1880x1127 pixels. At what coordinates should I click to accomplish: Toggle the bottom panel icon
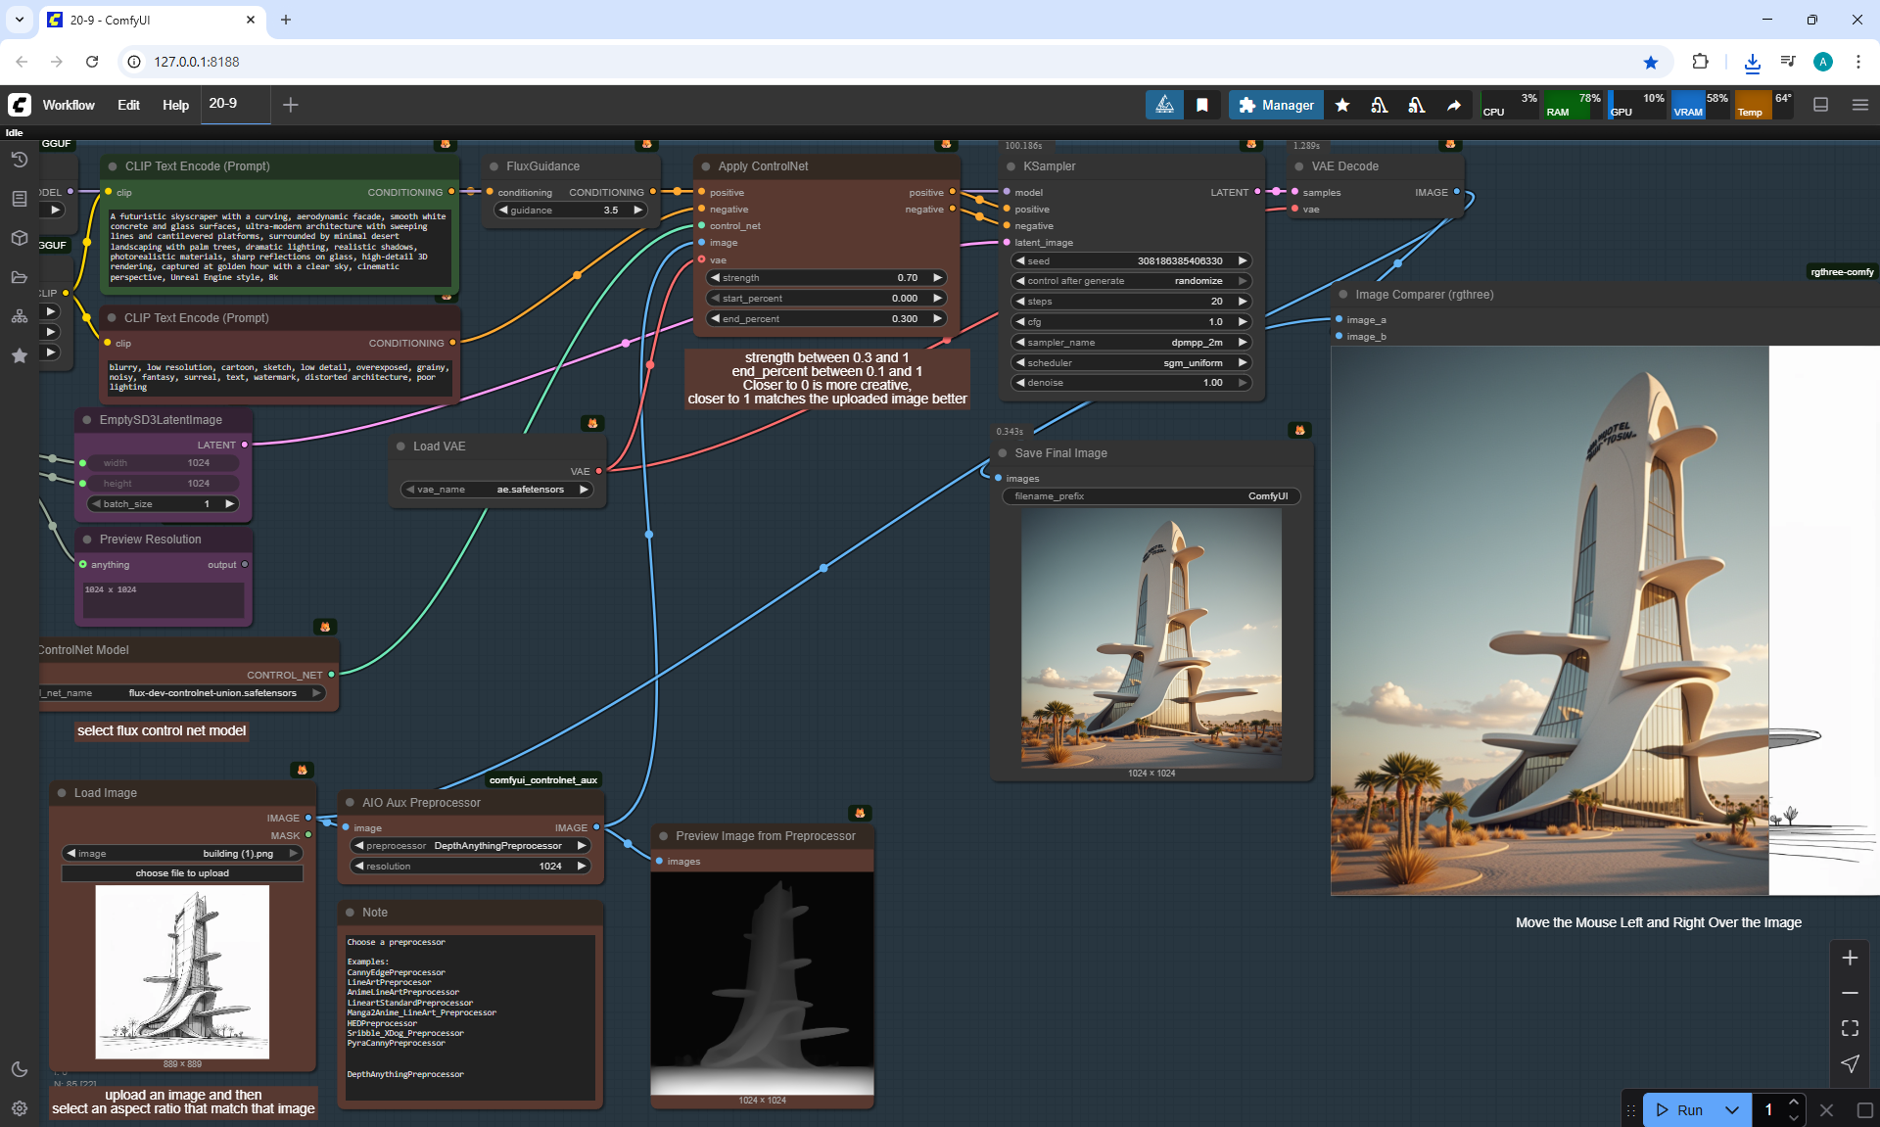(1820, 105)
